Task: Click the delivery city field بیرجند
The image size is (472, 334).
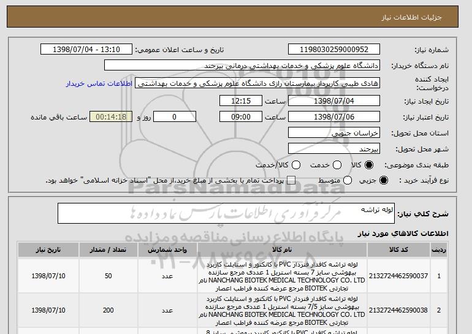Action: tap(334, 149)
